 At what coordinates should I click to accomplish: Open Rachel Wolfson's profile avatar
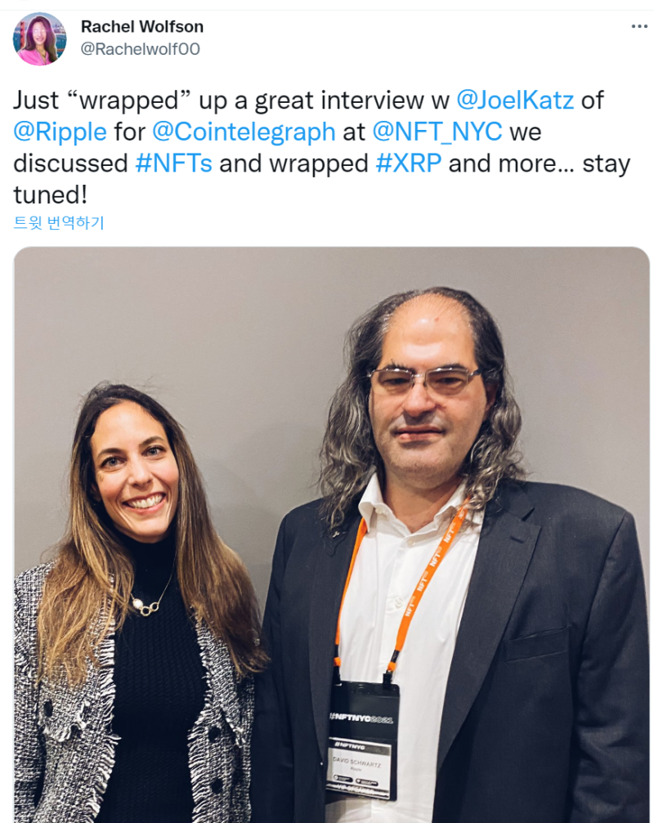(39, 39)
